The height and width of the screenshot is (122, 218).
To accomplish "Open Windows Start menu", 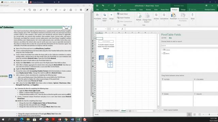I will tap(3, 119).
